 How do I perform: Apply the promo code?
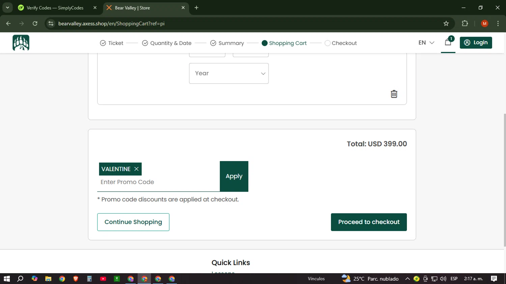coord(234,176)
